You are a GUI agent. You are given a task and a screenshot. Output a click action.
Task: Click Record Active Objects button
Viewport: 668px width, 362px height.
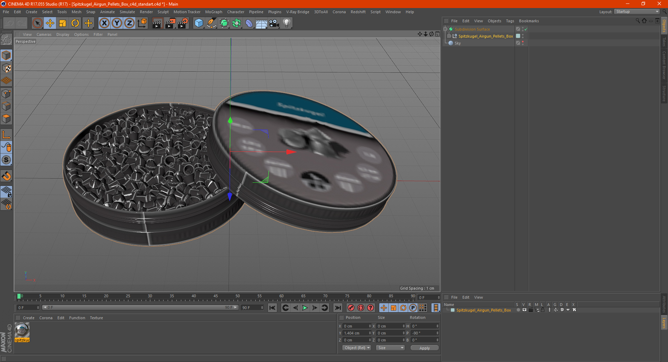point(351,308)
